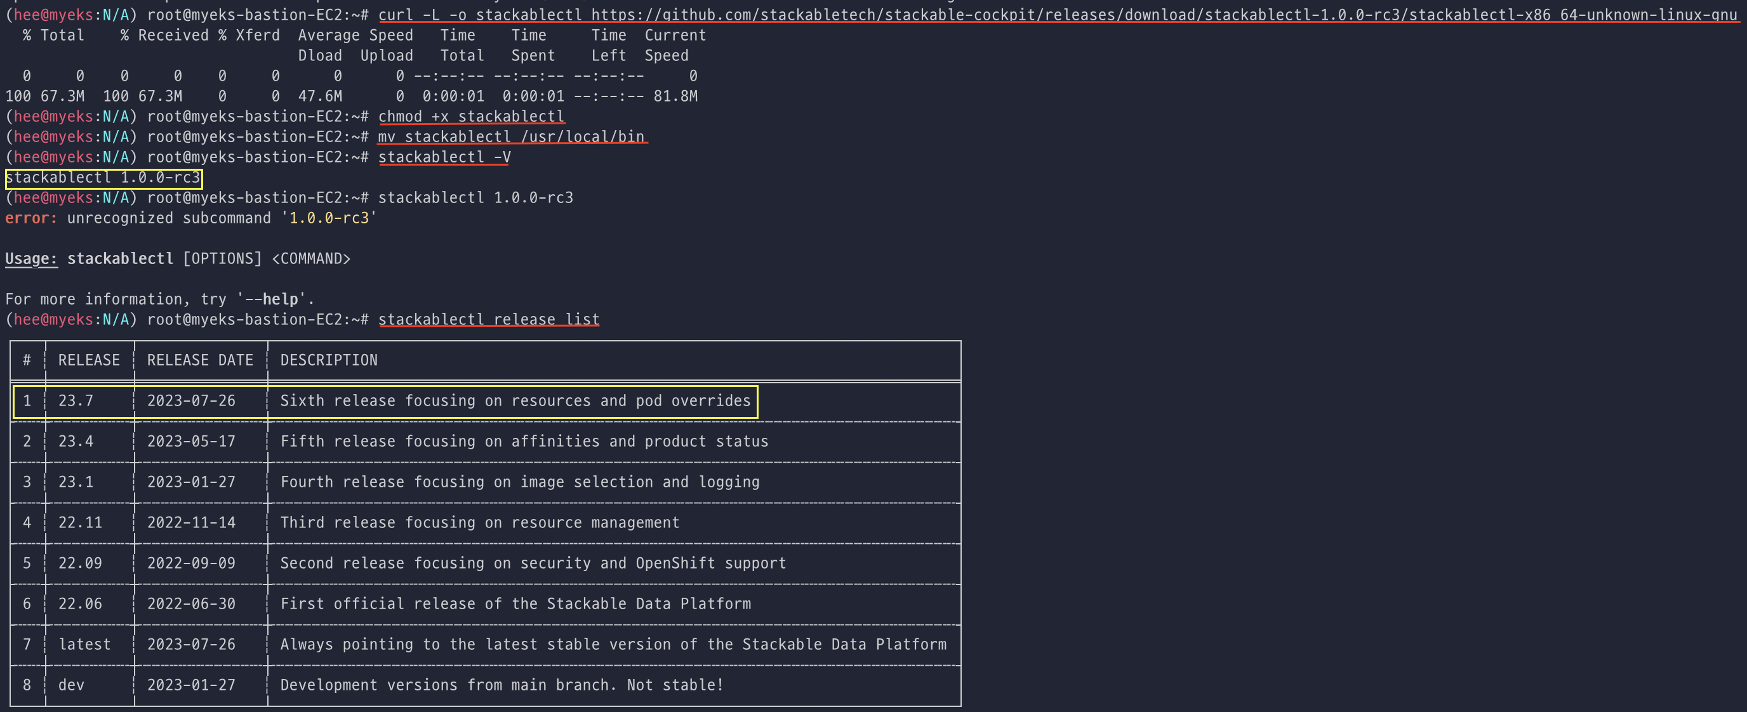Click the stackablectl -V command text
The width and height of the screenshot is (1747, 712).
444,157
